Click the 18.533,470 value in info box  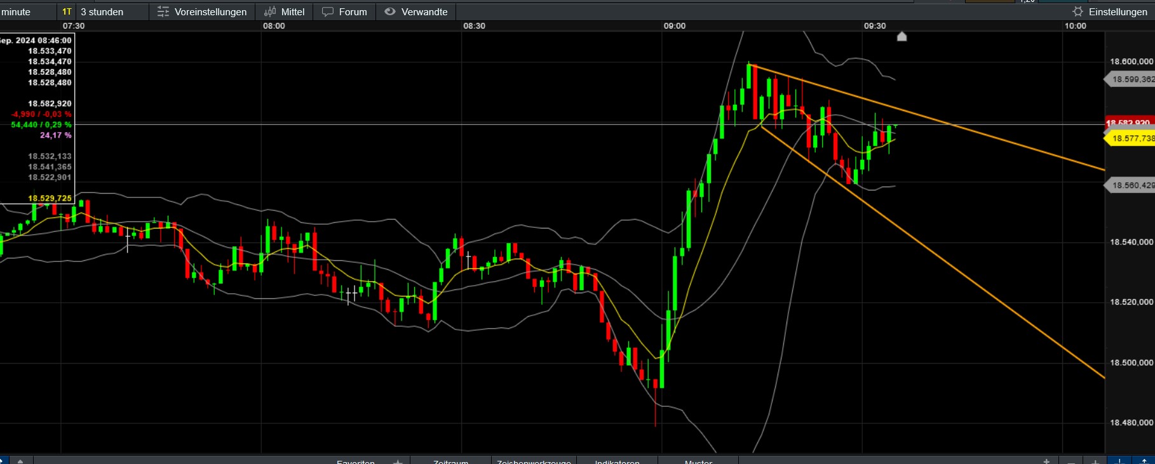pyautogui.click(x=50, y=51)
